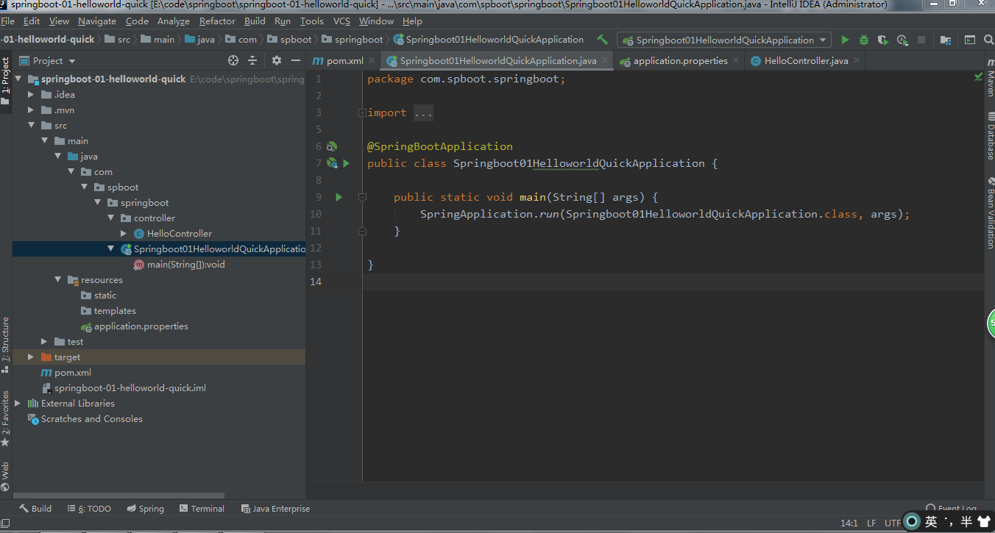This screenshot has height=533, width=995.
Task: Close the HelloController.java tab
Action: coord(856,61)
